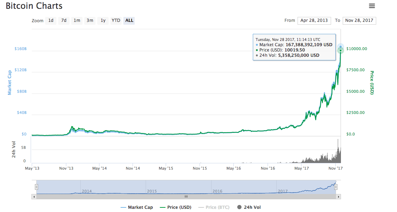
Task: Click the navigator scrollbar left arrow
Action: point(34,196)
